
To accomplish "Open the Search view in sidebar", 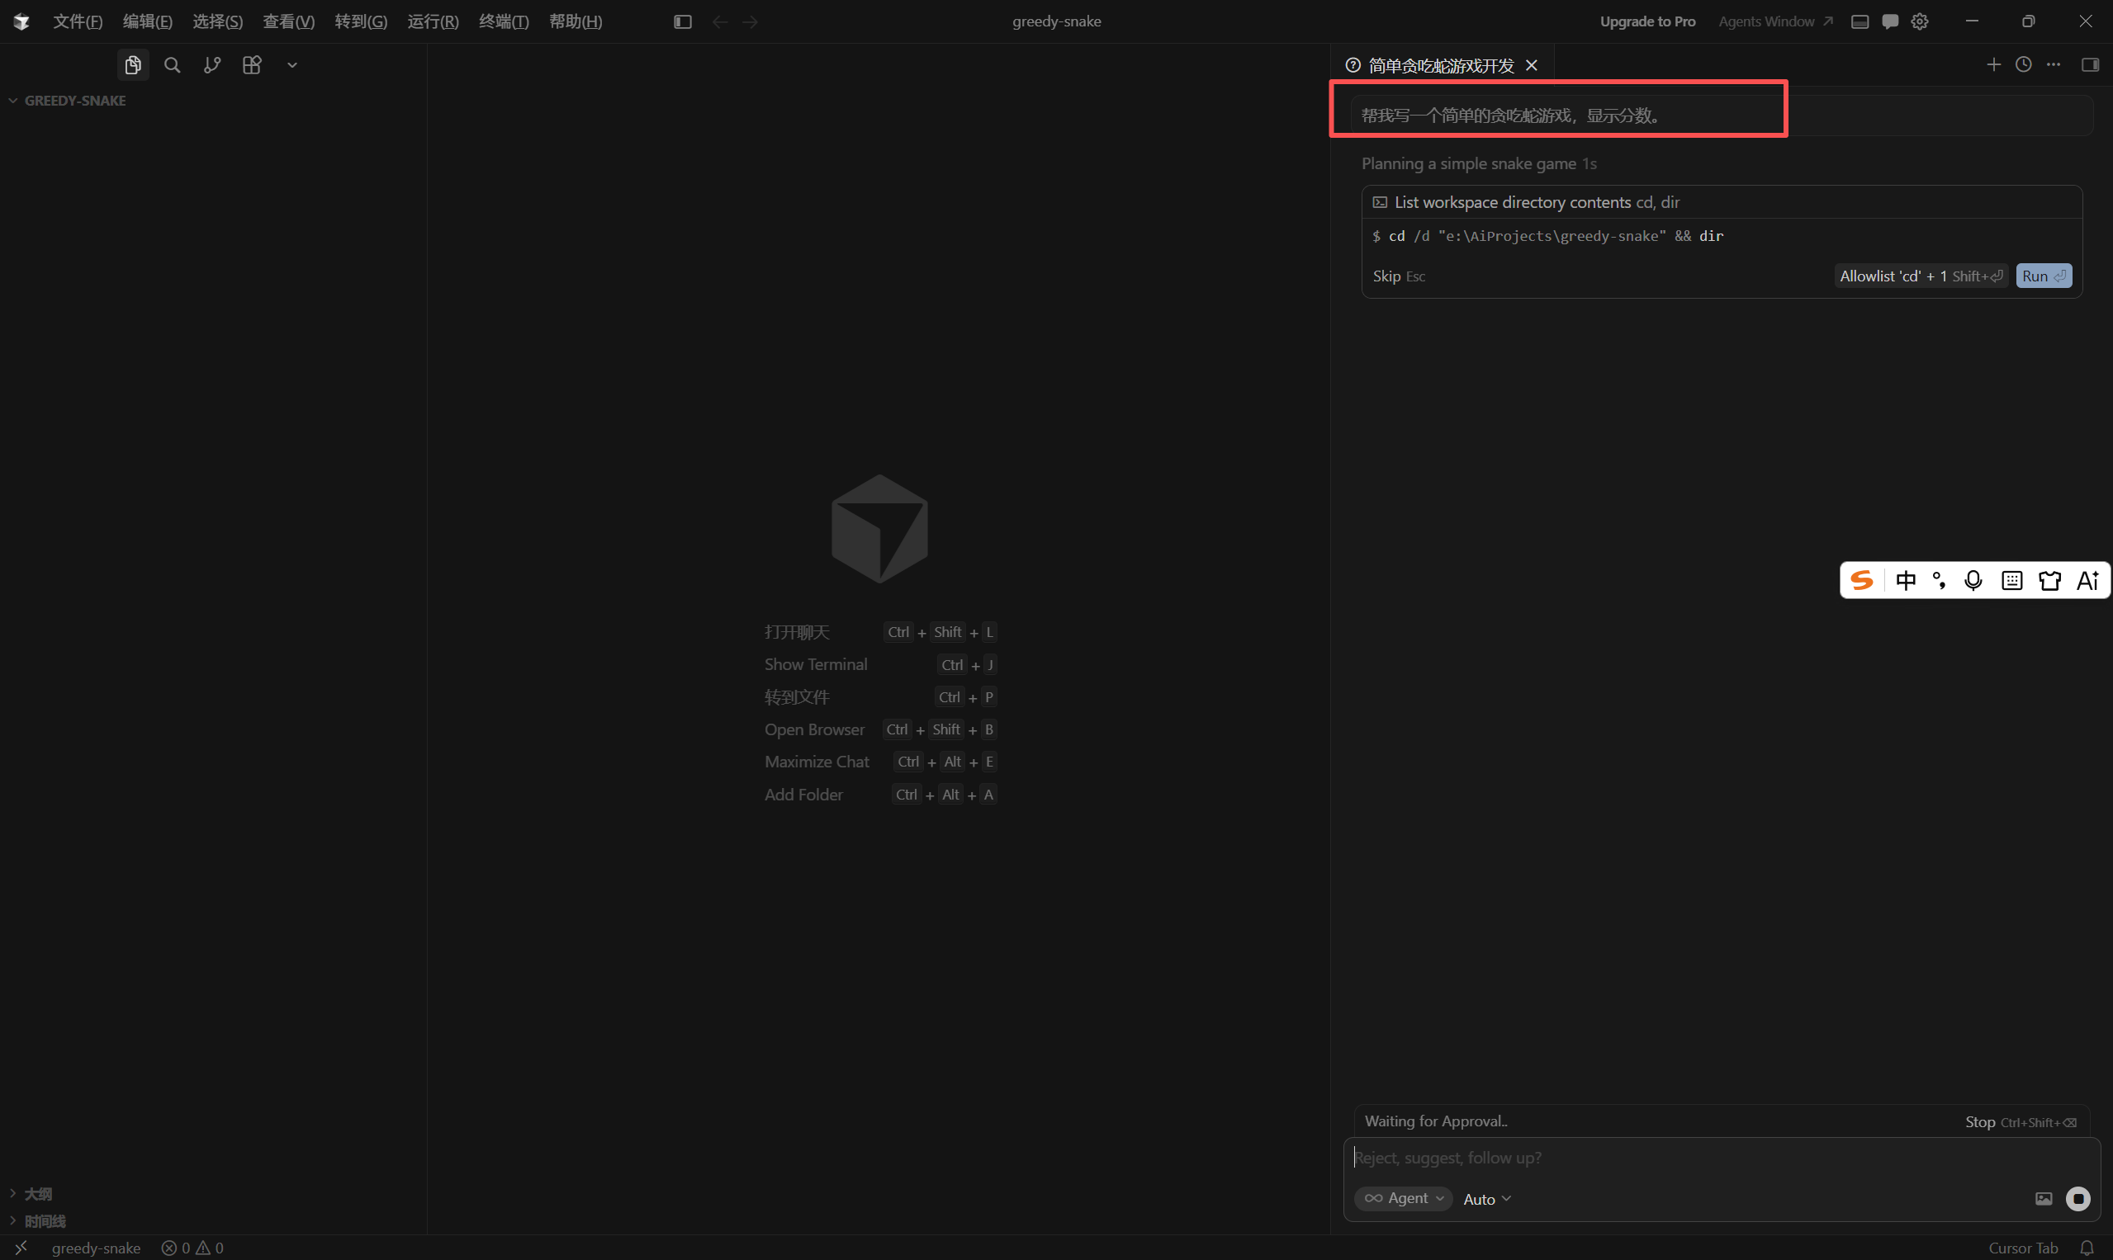I will (x=172, y=64).
